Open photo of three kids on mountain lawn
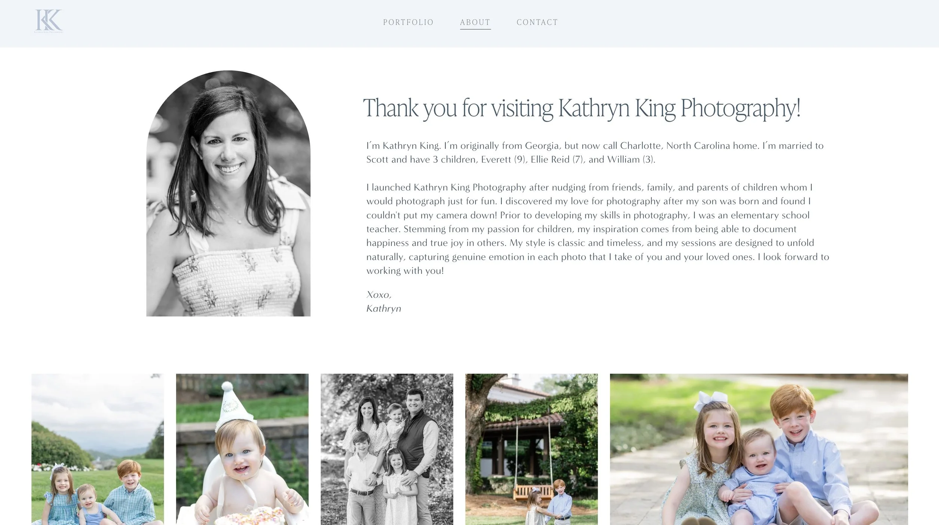The width and height of the screenshot is (939, 525). (x=98, y=449)
